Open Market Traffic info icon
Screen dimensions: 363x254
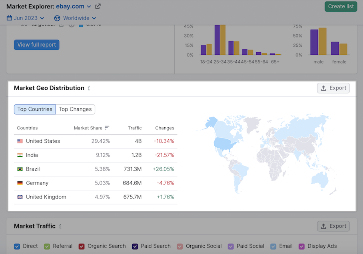(x=60, y=226)
